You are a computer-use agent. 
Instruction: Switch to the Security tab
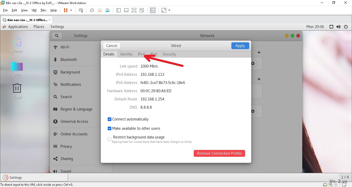[x=169, y=54]
